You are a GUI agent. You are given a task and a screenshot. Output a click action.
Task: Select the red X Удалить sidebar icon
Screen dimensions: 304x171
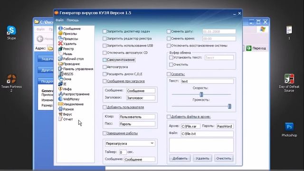[60, 44]
